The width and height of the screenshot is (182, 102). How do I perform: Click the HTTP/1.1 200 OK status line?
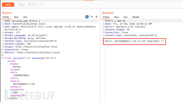(115, 21)
